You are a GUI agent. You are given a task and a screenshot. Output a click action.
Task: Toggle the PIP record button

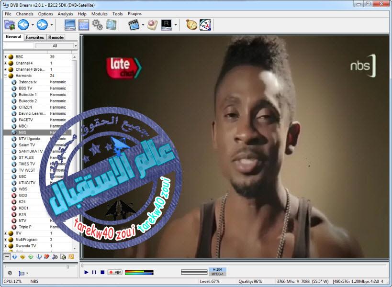[x=115, y=272]
